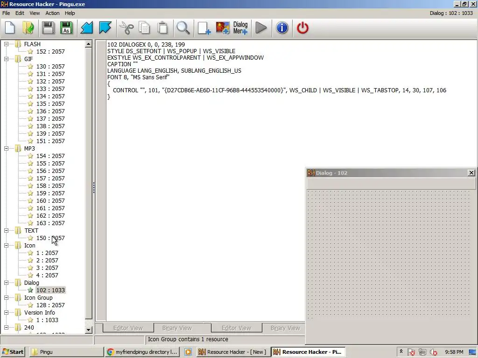The width and height of the screenshot is (478, 358).
Task: Collapse the FLASH folder node
Action: pos(6,44)
